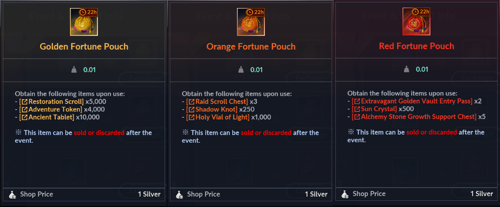Click the Orange pouch Shop Price money bag icon

(179, 194)
